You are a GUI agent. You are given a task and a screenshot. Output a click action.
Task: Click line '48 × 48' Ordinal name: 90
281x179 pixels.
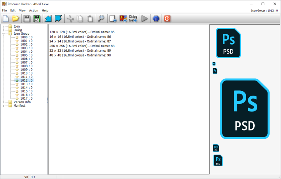pyautogui.click(x=80, y=55)
